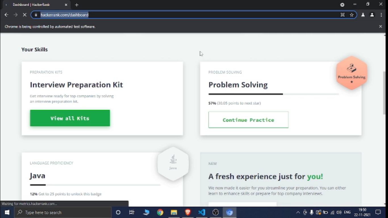Click the Problem Solving hexagon badge

tap(351, 73)
